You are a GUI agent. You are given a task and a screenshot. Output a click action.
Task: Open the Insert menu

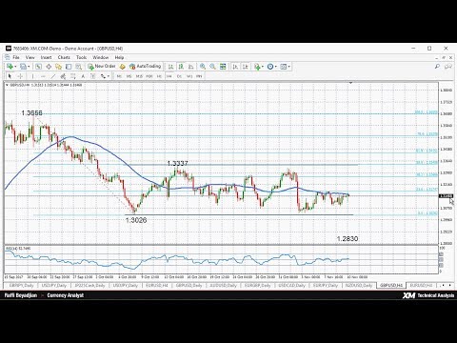(x=46, y=57)
